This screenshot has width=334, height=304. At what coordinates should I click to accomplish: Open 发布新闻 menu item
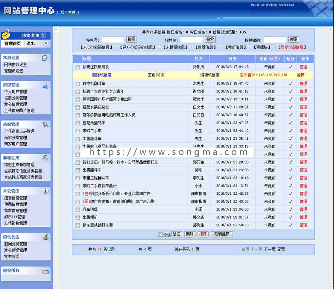tap(12, 257)
